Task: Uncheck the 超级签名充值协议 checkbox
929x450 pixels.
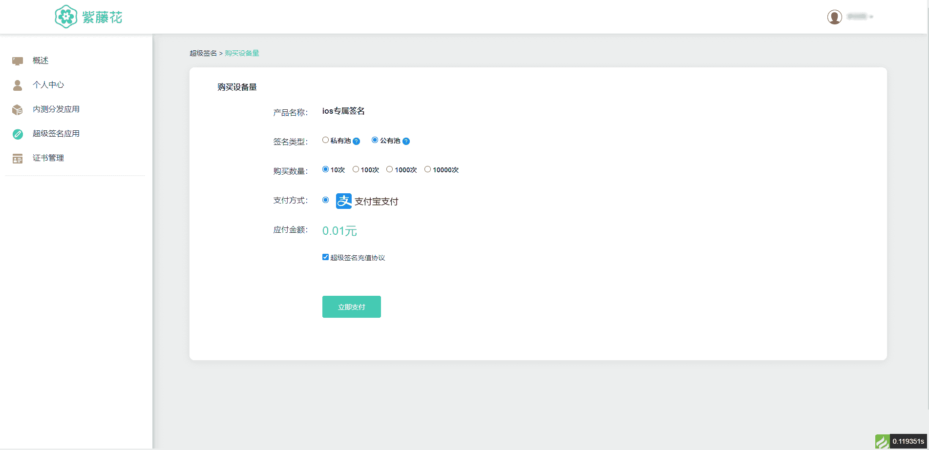Action: click(325, 257)
